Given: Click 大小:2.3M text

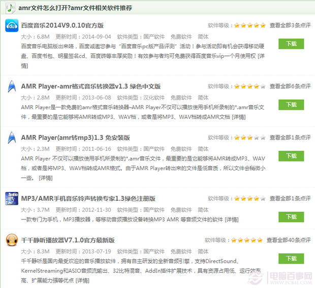Looking at the screenshot, I should 36,149.
